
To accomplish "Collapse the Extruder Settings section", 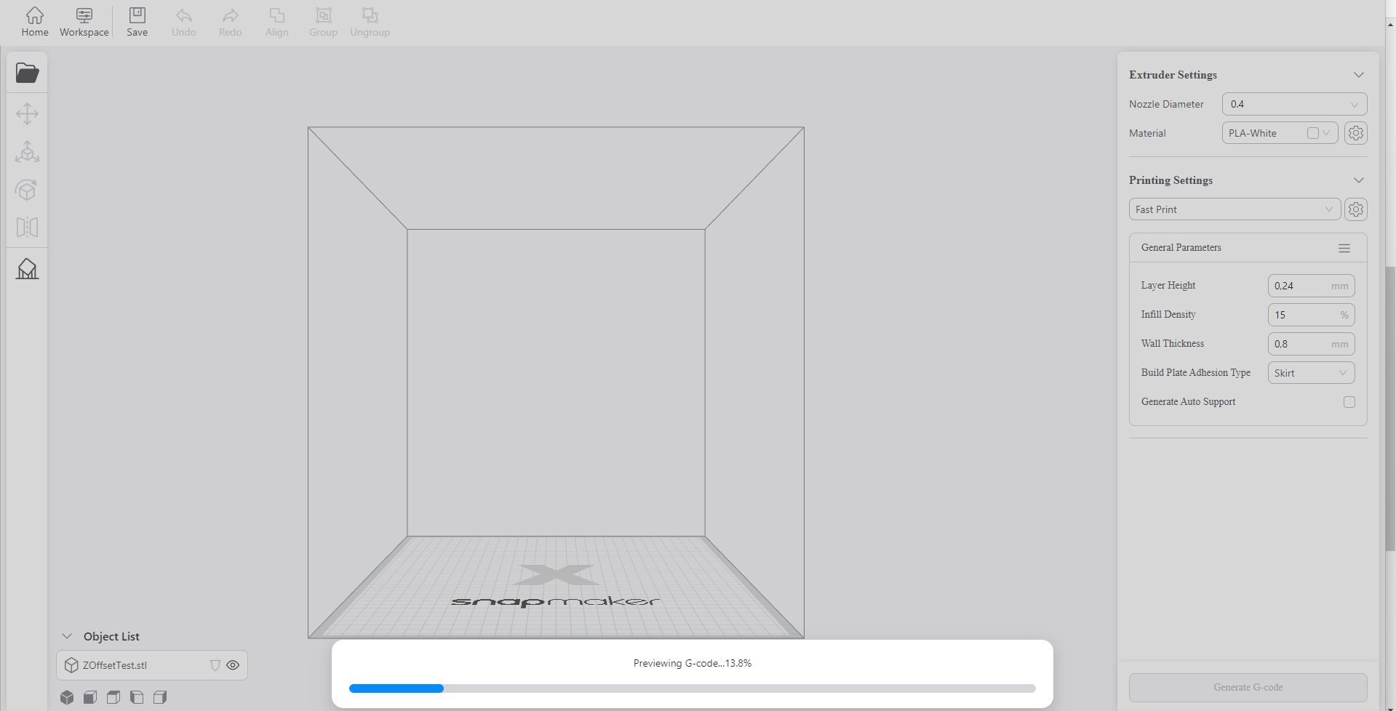I will click(x=1359, y=74).
